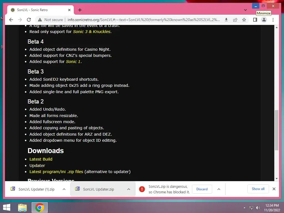
Task: Click the page scroll down arrow
Action: pyautogui.click(x=277, y=179)
